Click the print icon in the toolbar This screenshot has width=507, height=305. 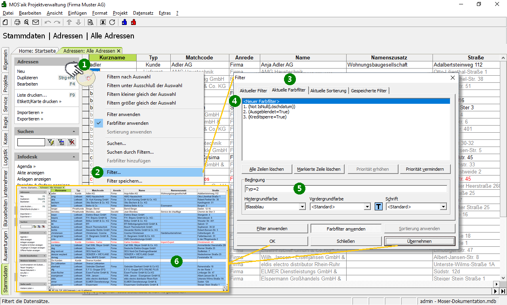coord(17,22)
